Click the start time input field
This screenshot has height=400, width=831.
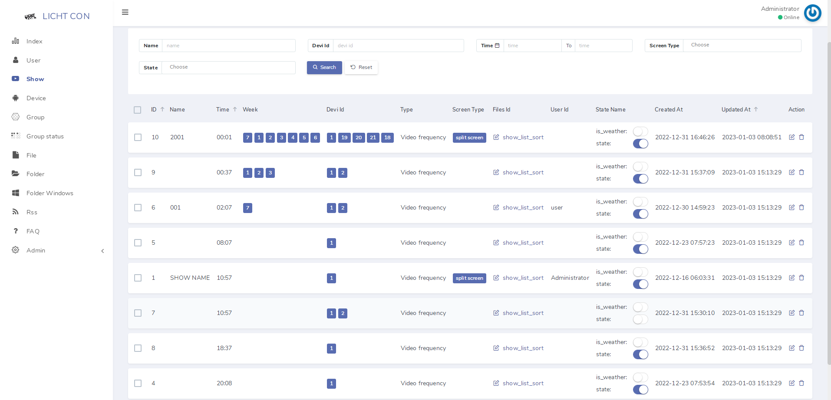(532, 46)
